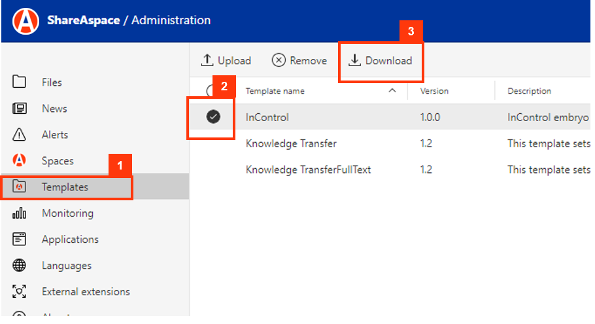Viewport: 595px width, 324px height.
Task: Click the Monitoring bar chart icon
Action: click(x=19, y=213)
